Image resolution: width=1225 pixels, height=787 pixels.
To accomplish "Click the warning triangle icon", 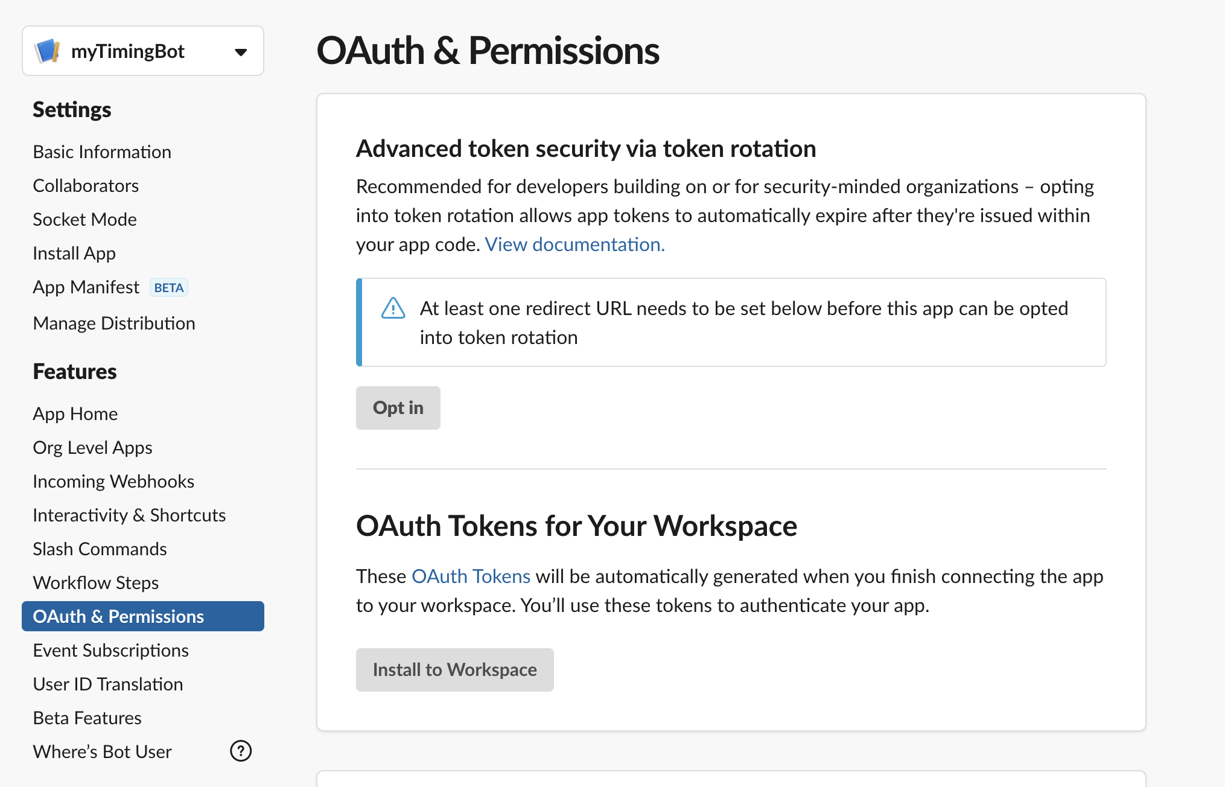I will click(x=393, y=308).
